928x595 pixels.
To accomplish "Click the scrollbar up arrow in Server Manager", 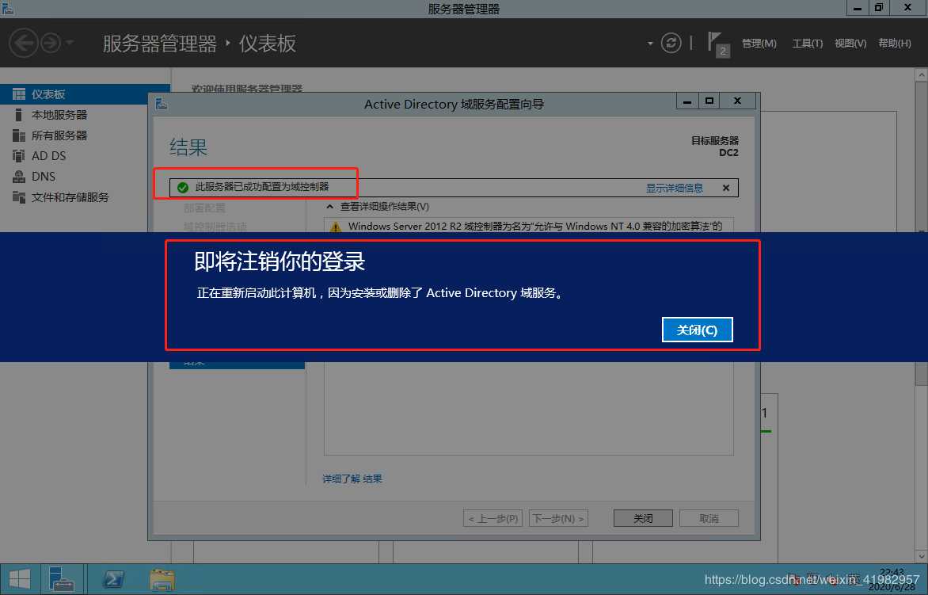I will tap(922, 75).
